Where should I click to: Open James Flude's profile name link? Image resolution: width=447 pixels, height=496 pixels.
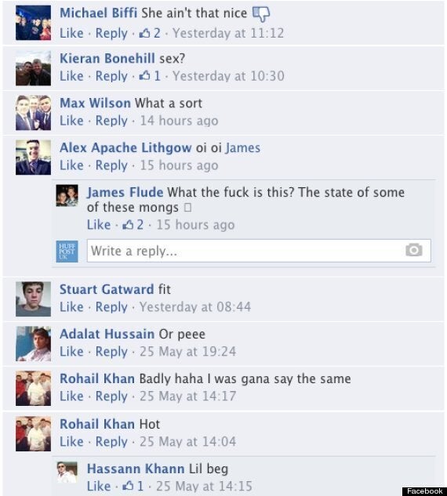(125, 192)
